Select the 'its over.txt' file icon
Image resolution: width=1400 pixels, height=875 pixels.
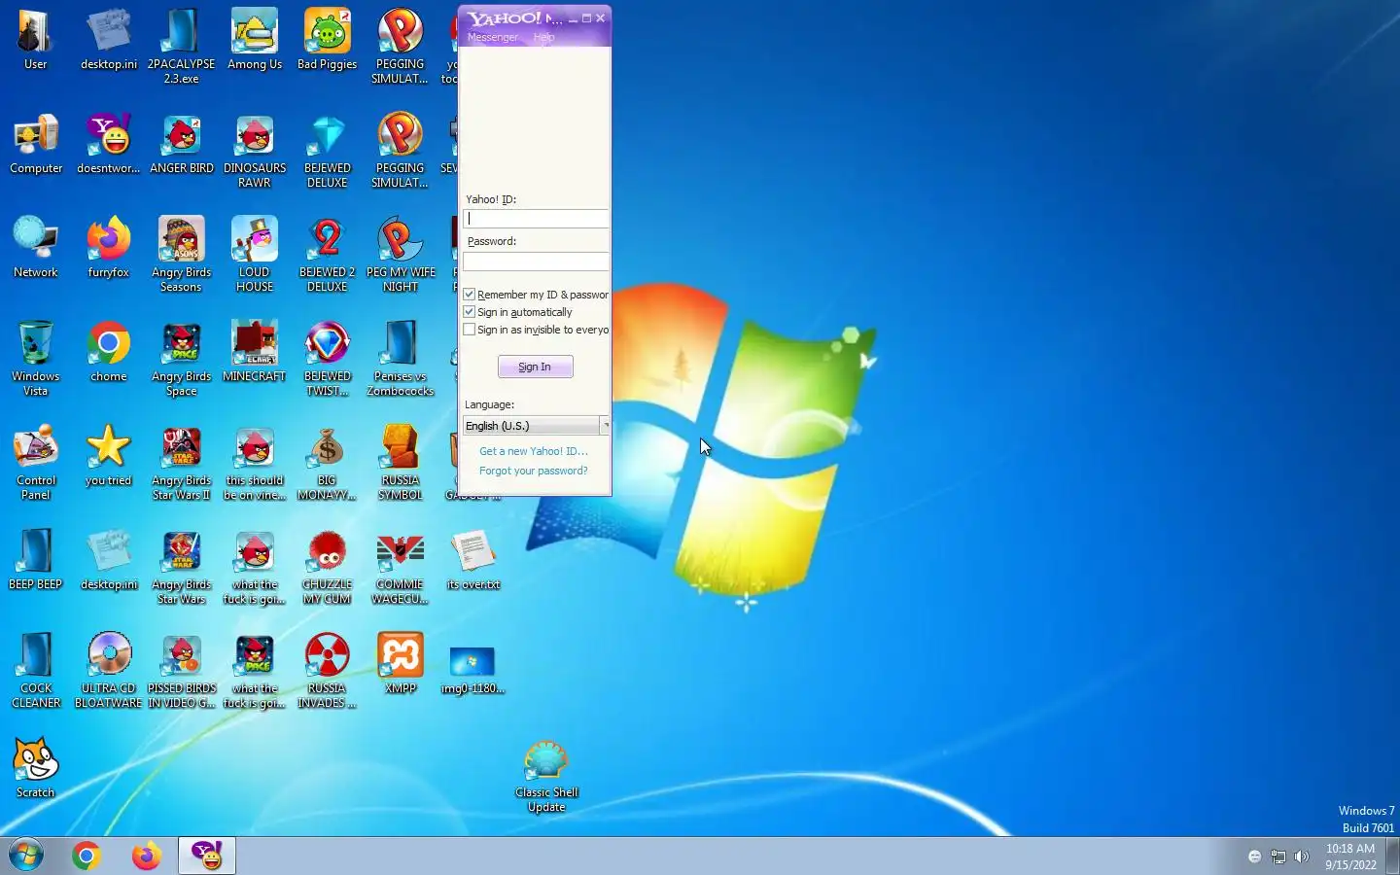point(473,560)
